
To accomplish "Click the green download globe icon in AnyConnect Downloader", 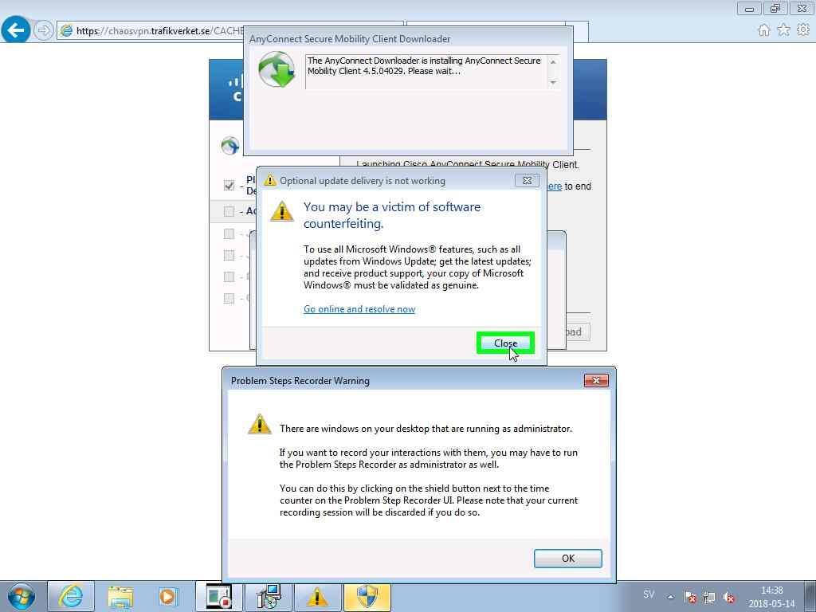I will (x=277, y=69).
